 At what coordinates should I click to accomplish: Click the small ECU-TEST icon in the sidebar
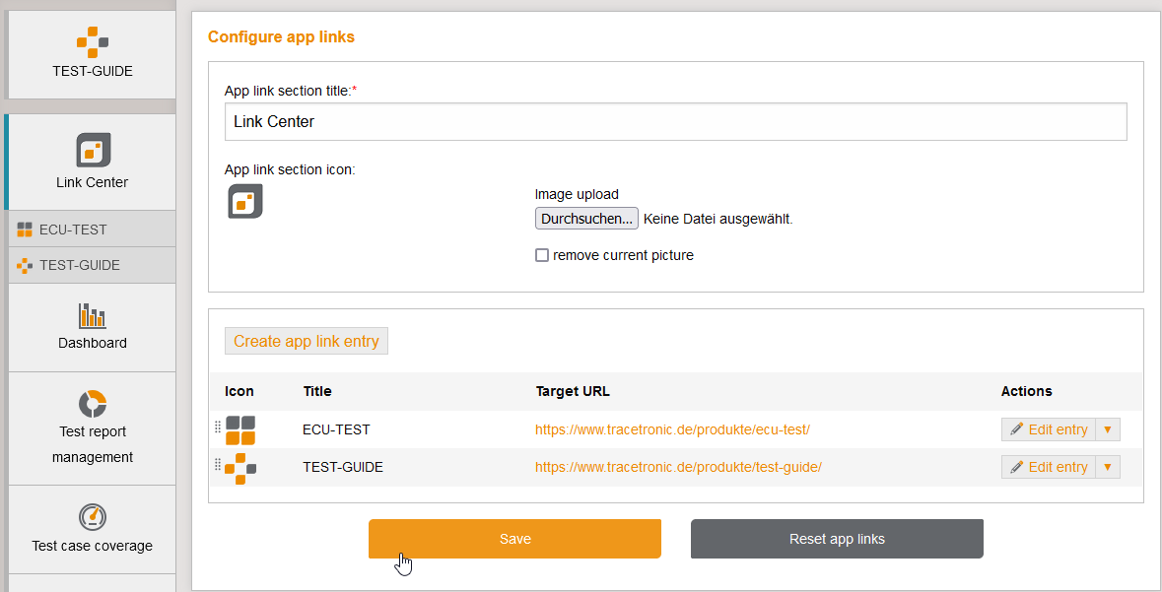pyautogui.click(x=23, y=229)
